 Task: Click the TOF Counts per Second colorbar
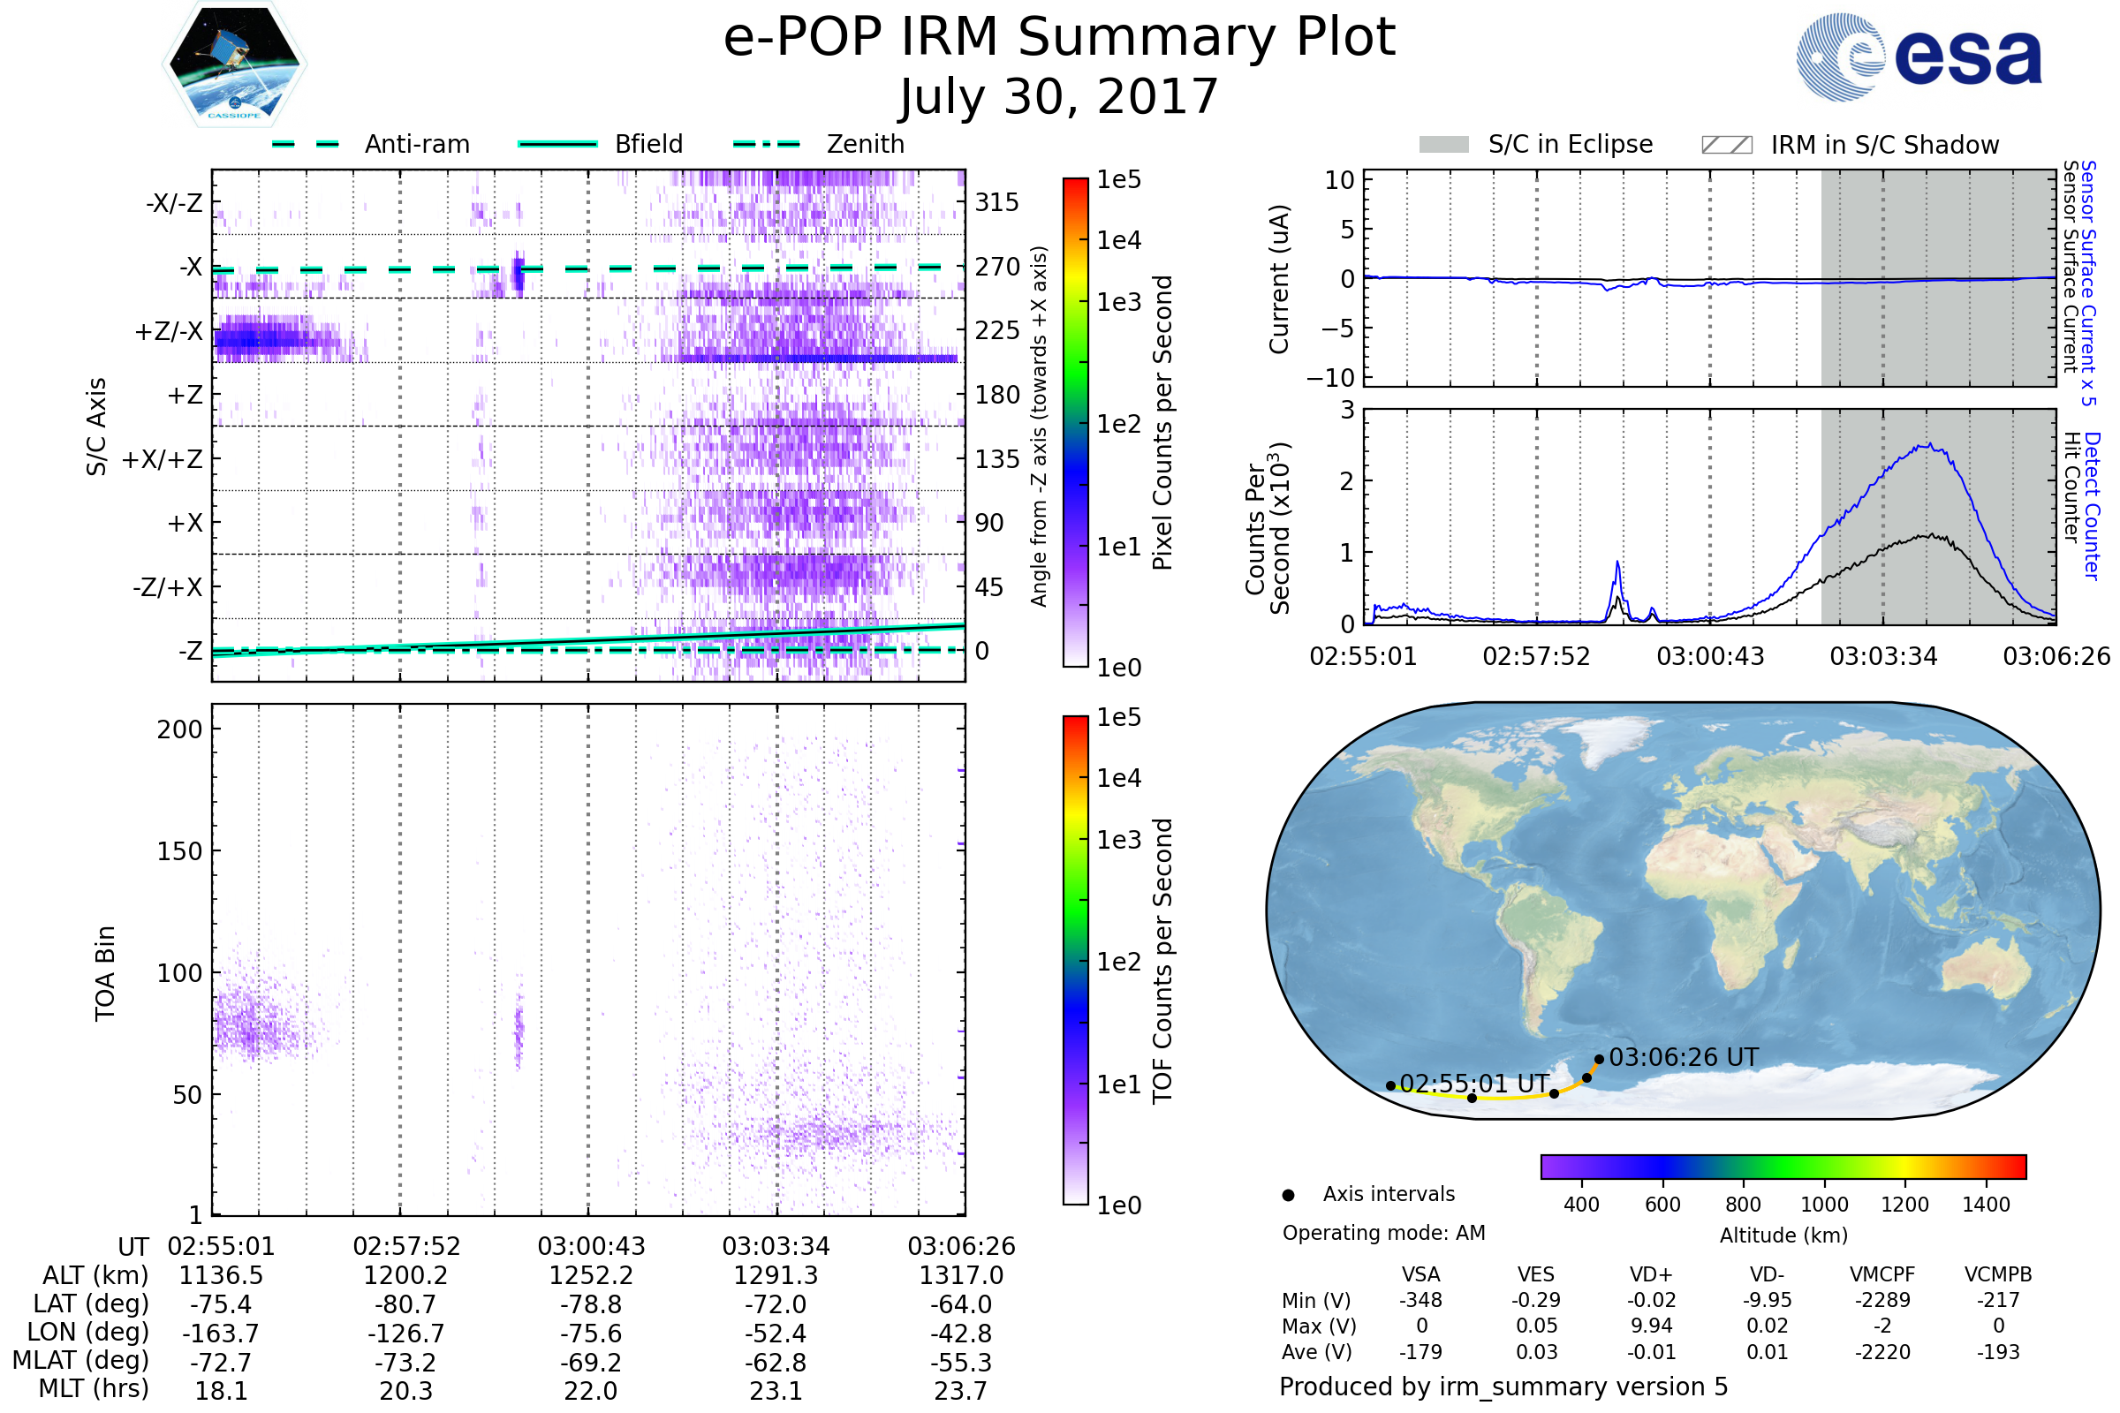1075,960
